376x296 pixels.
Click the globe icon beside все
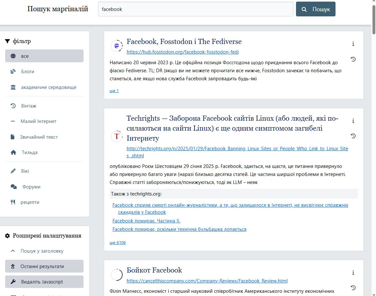click(x=13, y=56)
